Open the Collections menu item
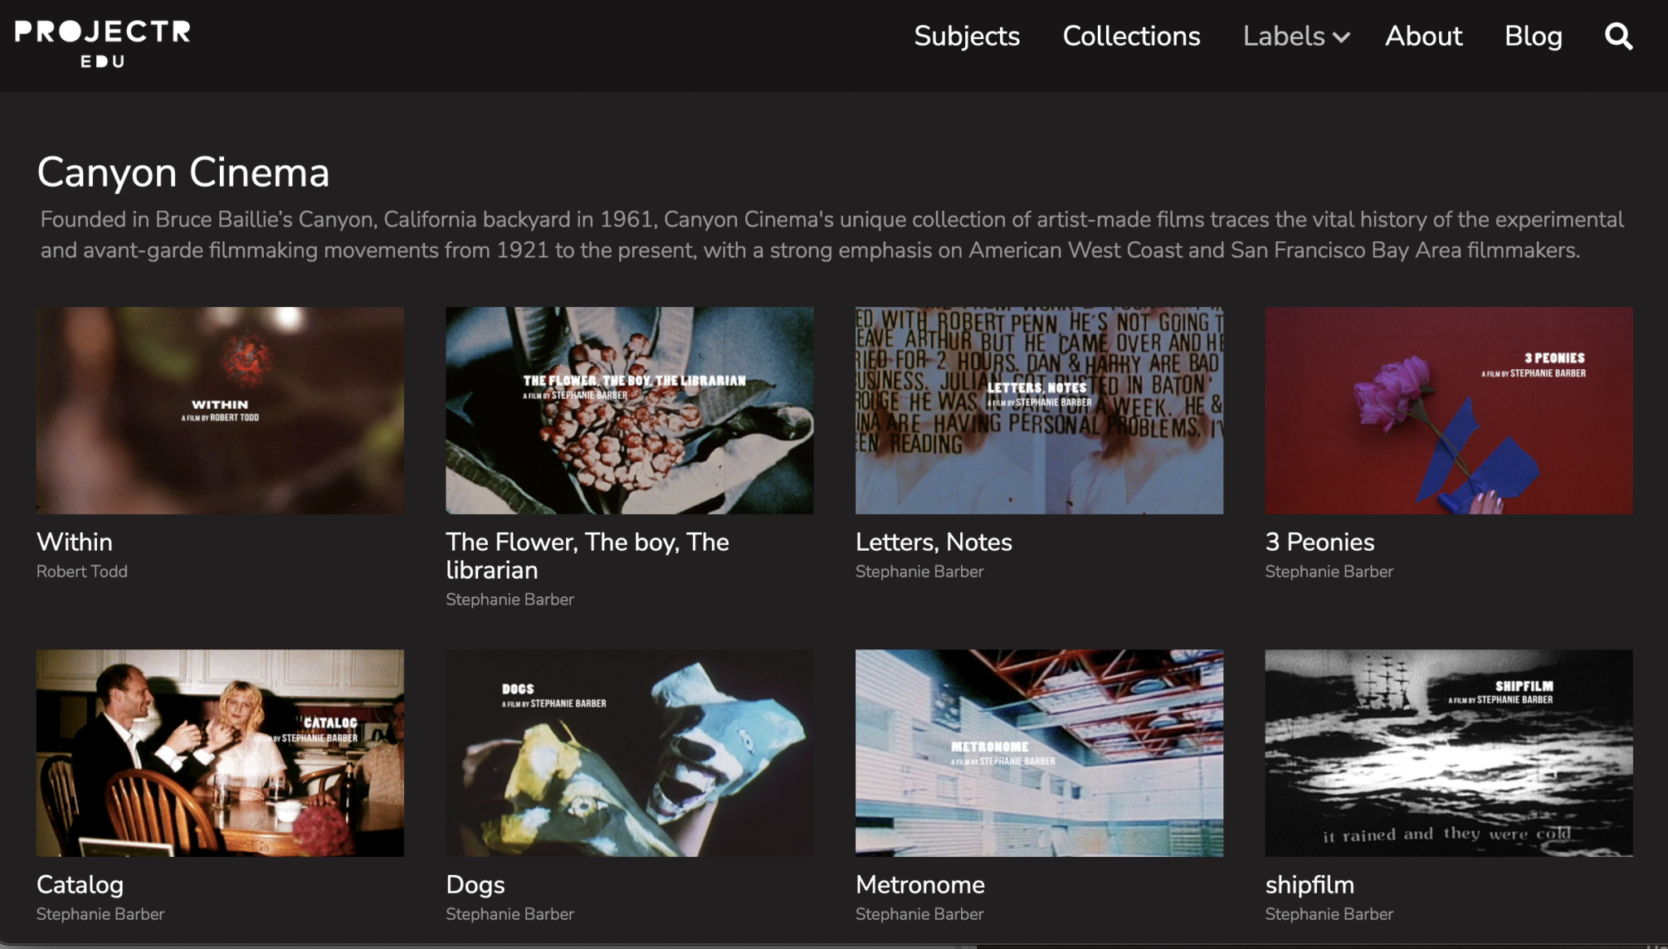The height and width of the screenshot is (949, 1668). tap(1131, 37)
